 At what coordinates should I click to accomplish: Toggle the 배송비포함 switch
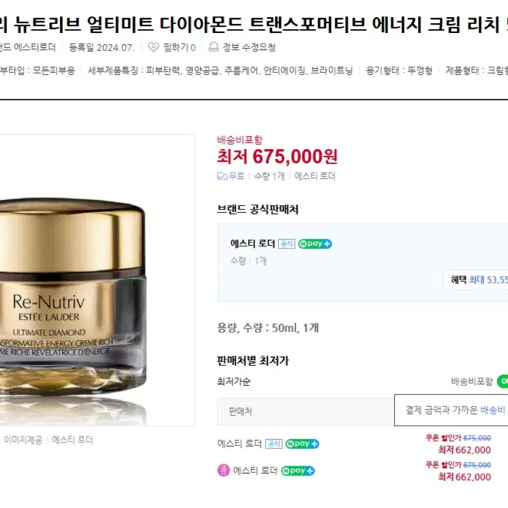(502, 381)
